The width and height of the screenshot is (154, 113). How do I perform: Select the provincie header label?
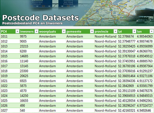pos(101,31)
